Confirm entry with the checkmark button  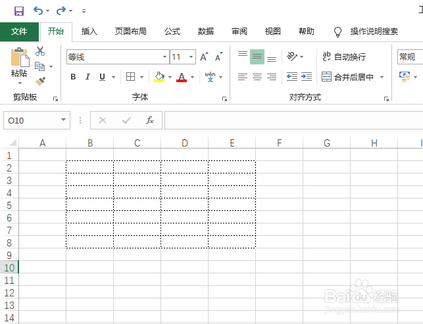click(126, 120)
